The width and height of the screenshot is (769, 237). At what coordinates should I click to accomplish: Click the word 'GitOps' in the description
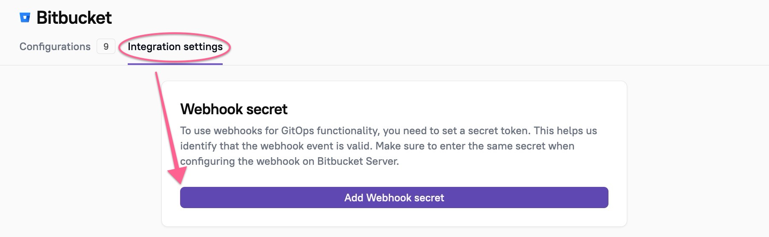(x=297, y=131)
